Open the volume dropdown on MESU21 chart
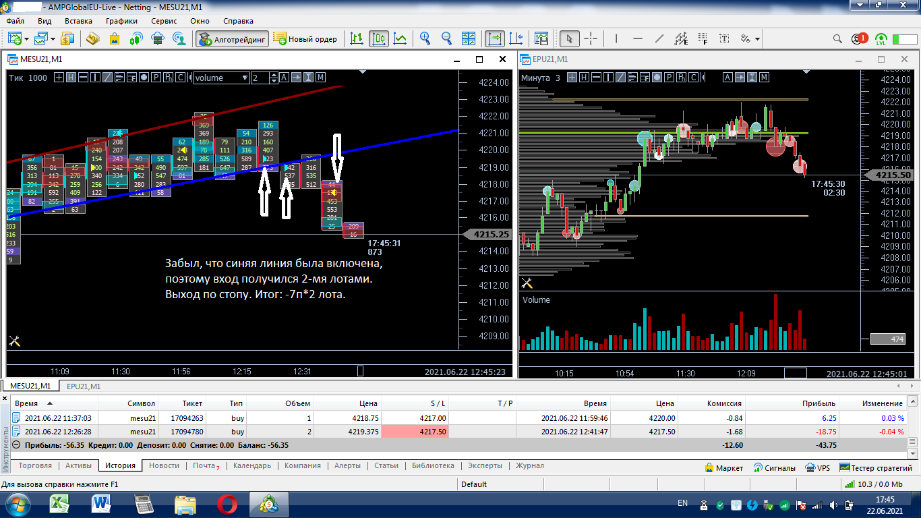Image resolution: width=921 pixels, height=518 pixels. [221, 78]
